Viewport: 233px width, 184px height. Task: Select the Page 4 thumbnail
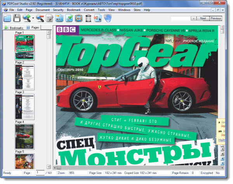click(x=25, y=136)
